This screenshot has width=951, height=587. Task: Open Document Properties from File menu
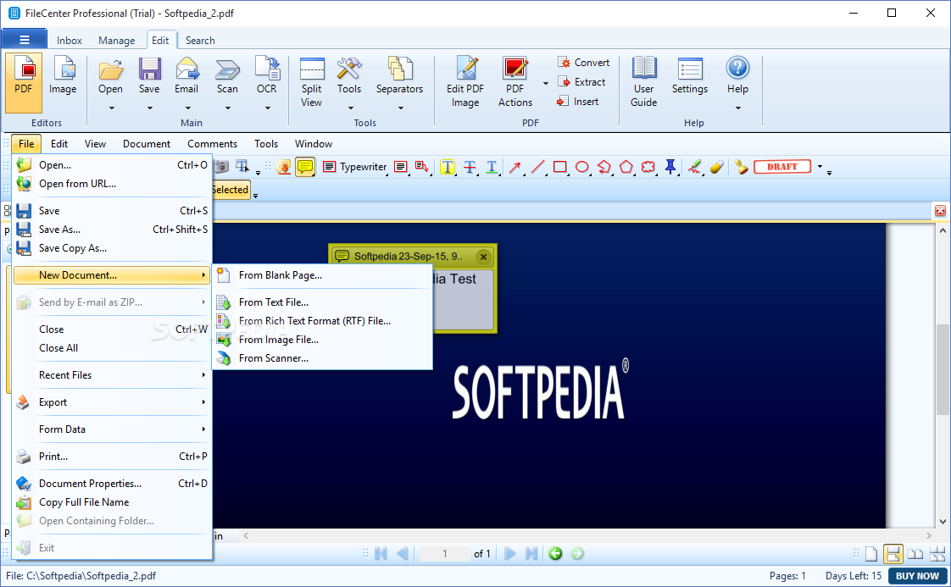112,484
